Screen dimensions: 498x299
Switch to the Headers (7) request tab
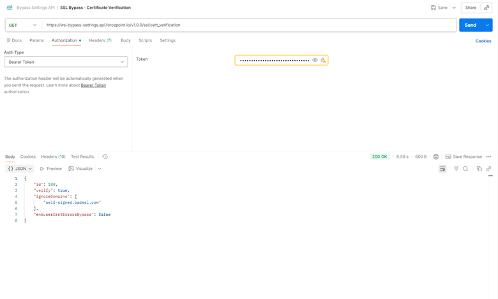point(100,40)
